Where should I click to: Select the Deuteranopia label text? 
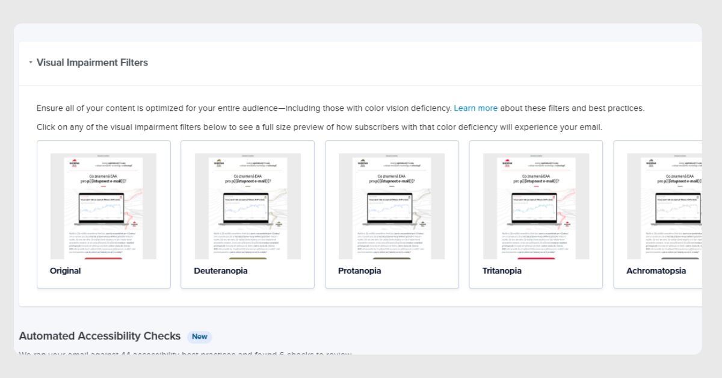[x=221, y=271]
